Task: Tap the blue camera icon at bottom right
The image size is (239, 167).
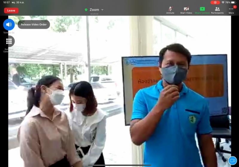Action: pos(232,161)
